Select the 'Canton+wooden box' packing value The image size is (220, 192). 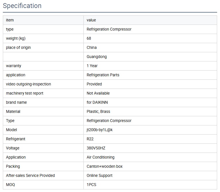[105, 166]
